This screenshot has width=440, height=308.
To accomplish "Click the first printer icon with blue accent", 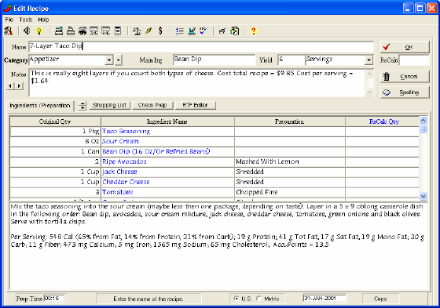I will (x=59, y=31).
